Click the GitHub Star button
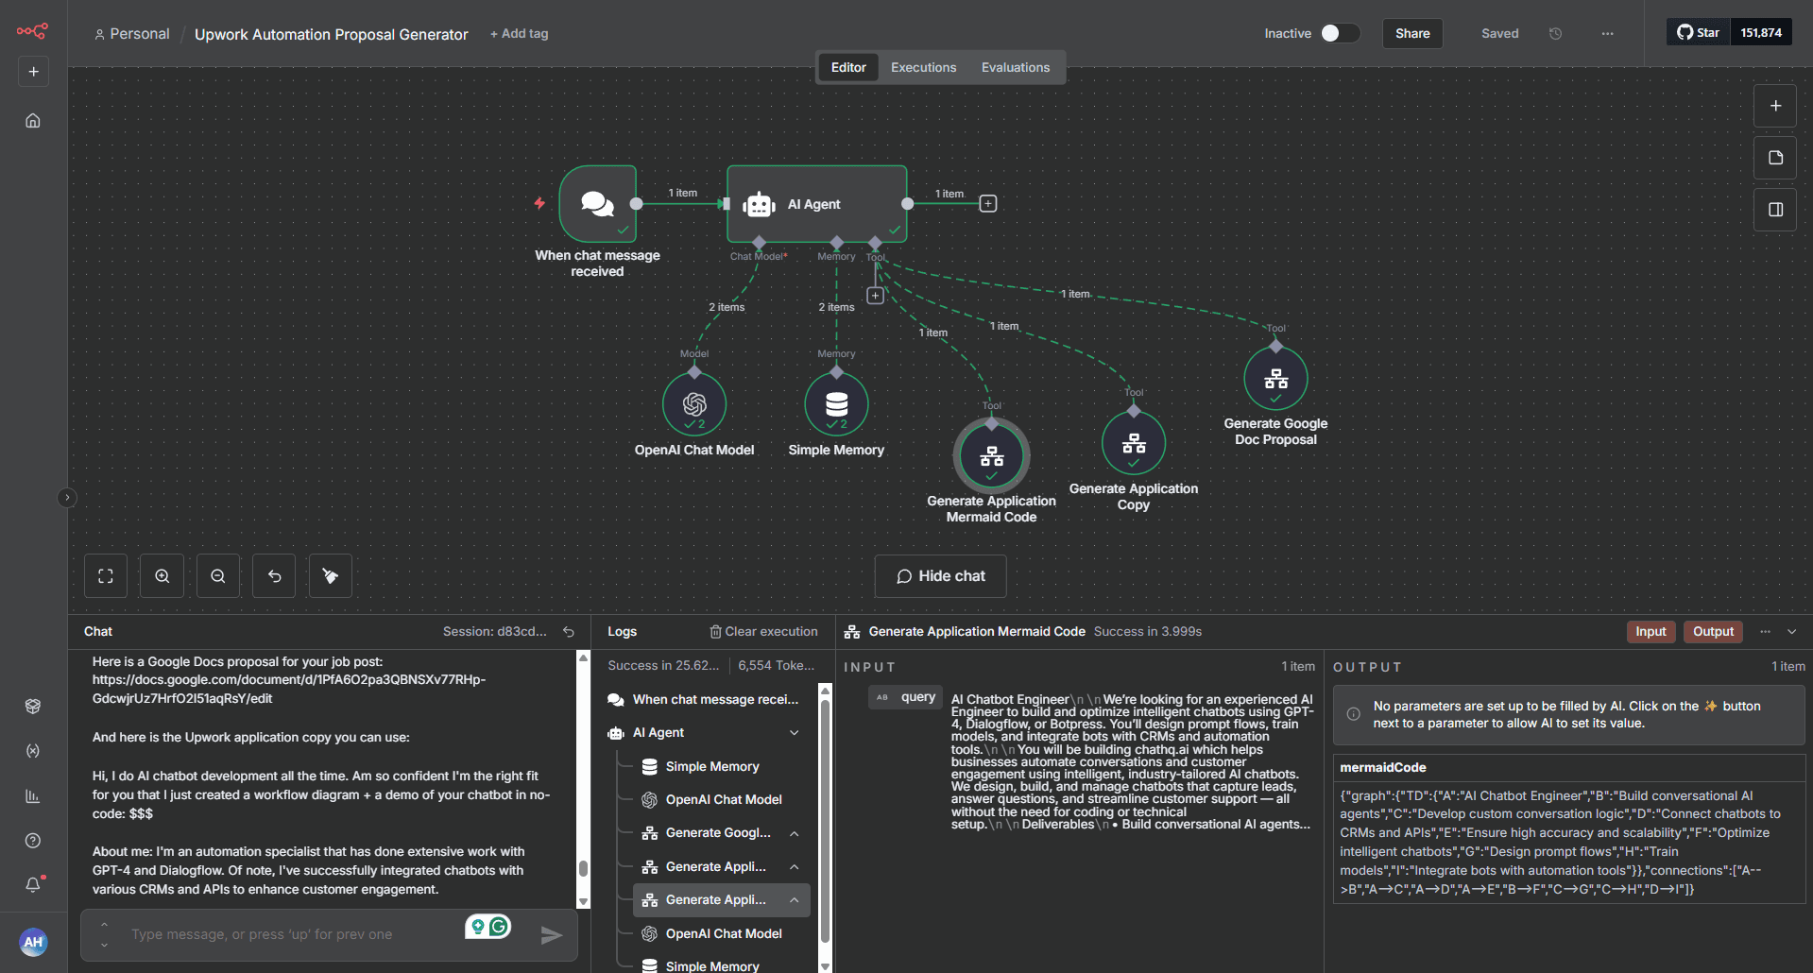This screenshot has width=1813, height=973. click(1698, 32)
